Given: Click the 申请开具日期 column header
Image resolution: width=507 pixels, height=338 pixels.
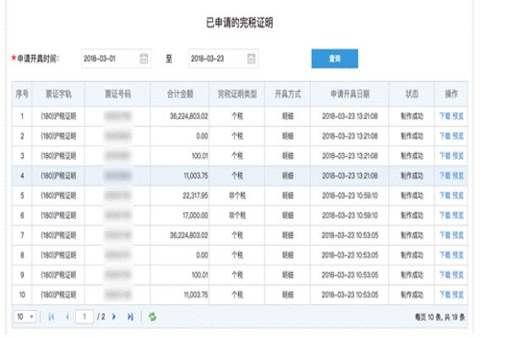Looking at the screenshot, I should pos(350,94).
